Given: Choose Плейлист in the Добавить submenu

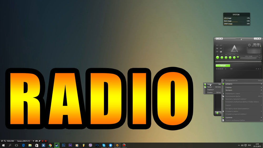Looking at the screenshot, I should 212,90.
